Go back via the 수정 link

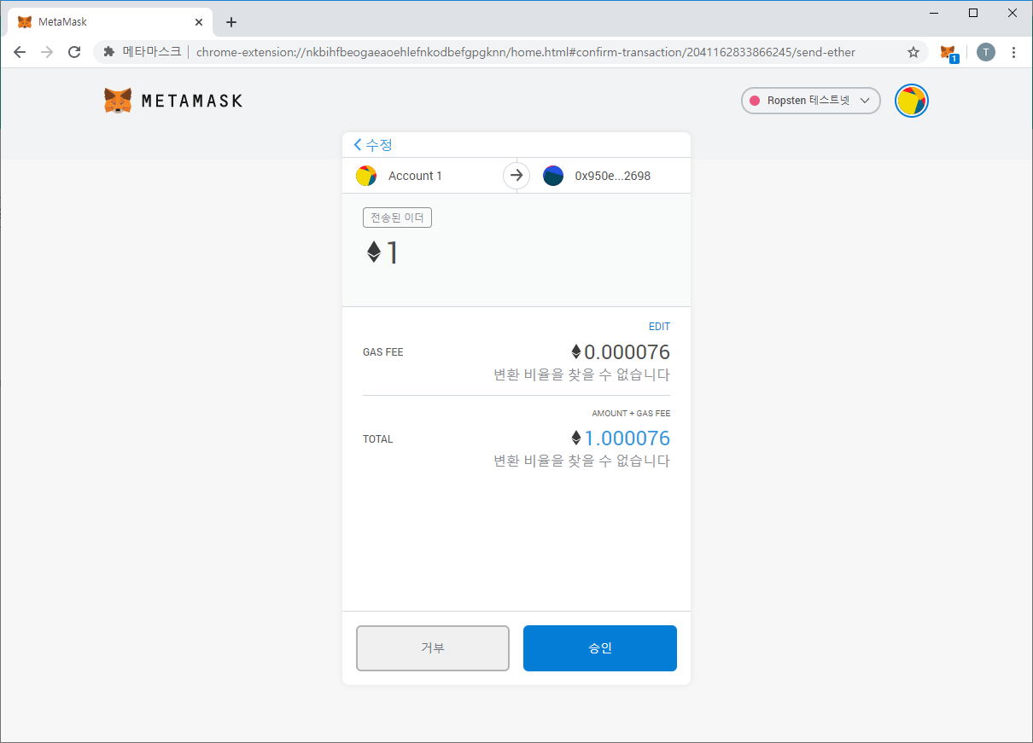click(373, 145)
